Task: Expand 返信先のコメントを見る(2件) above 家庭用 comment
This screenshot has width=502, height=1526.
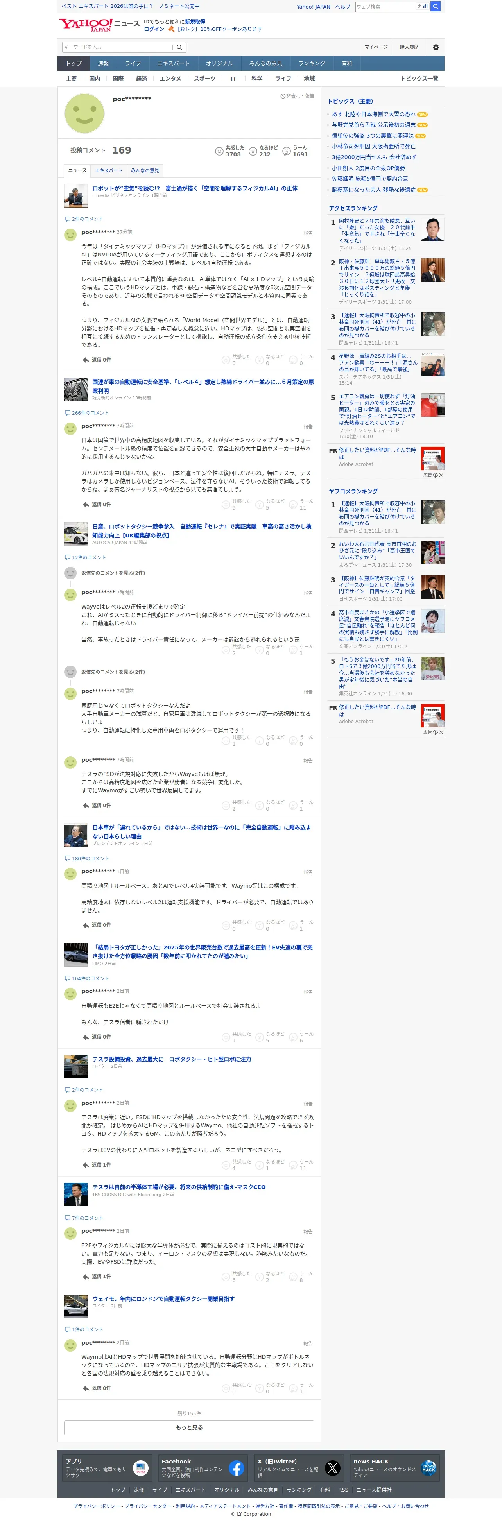Action: (113, 672)
